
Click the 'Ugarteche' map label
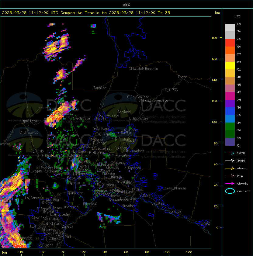click(75, 193)
